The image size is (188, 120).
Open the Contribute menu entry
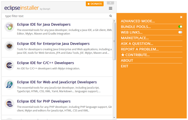pyautogui.click(x=135, y=55)
